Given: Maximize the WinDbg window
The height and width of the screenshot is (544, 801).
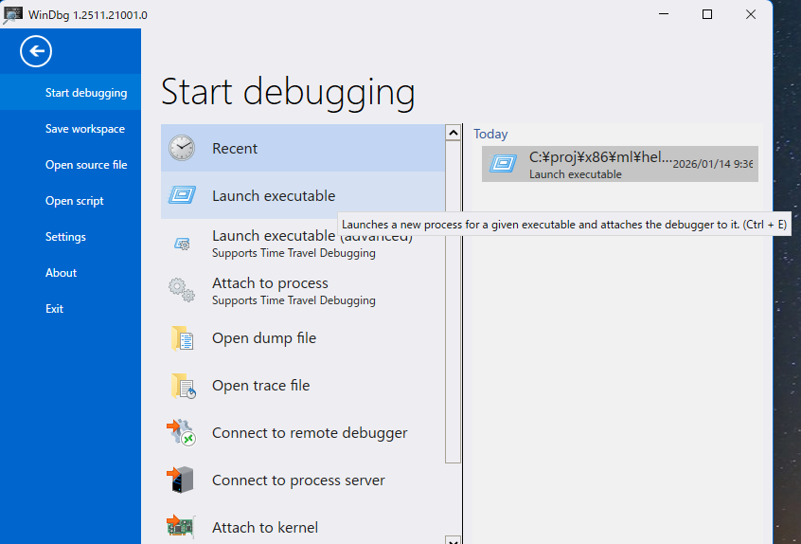Looking at the screenshot, I should pyautogui.click(x=707, y=15).
